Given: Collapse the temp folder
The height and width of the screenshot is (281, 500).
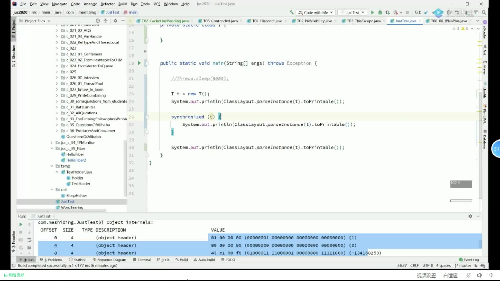Looking at the screenshot, I should point(52,166).
